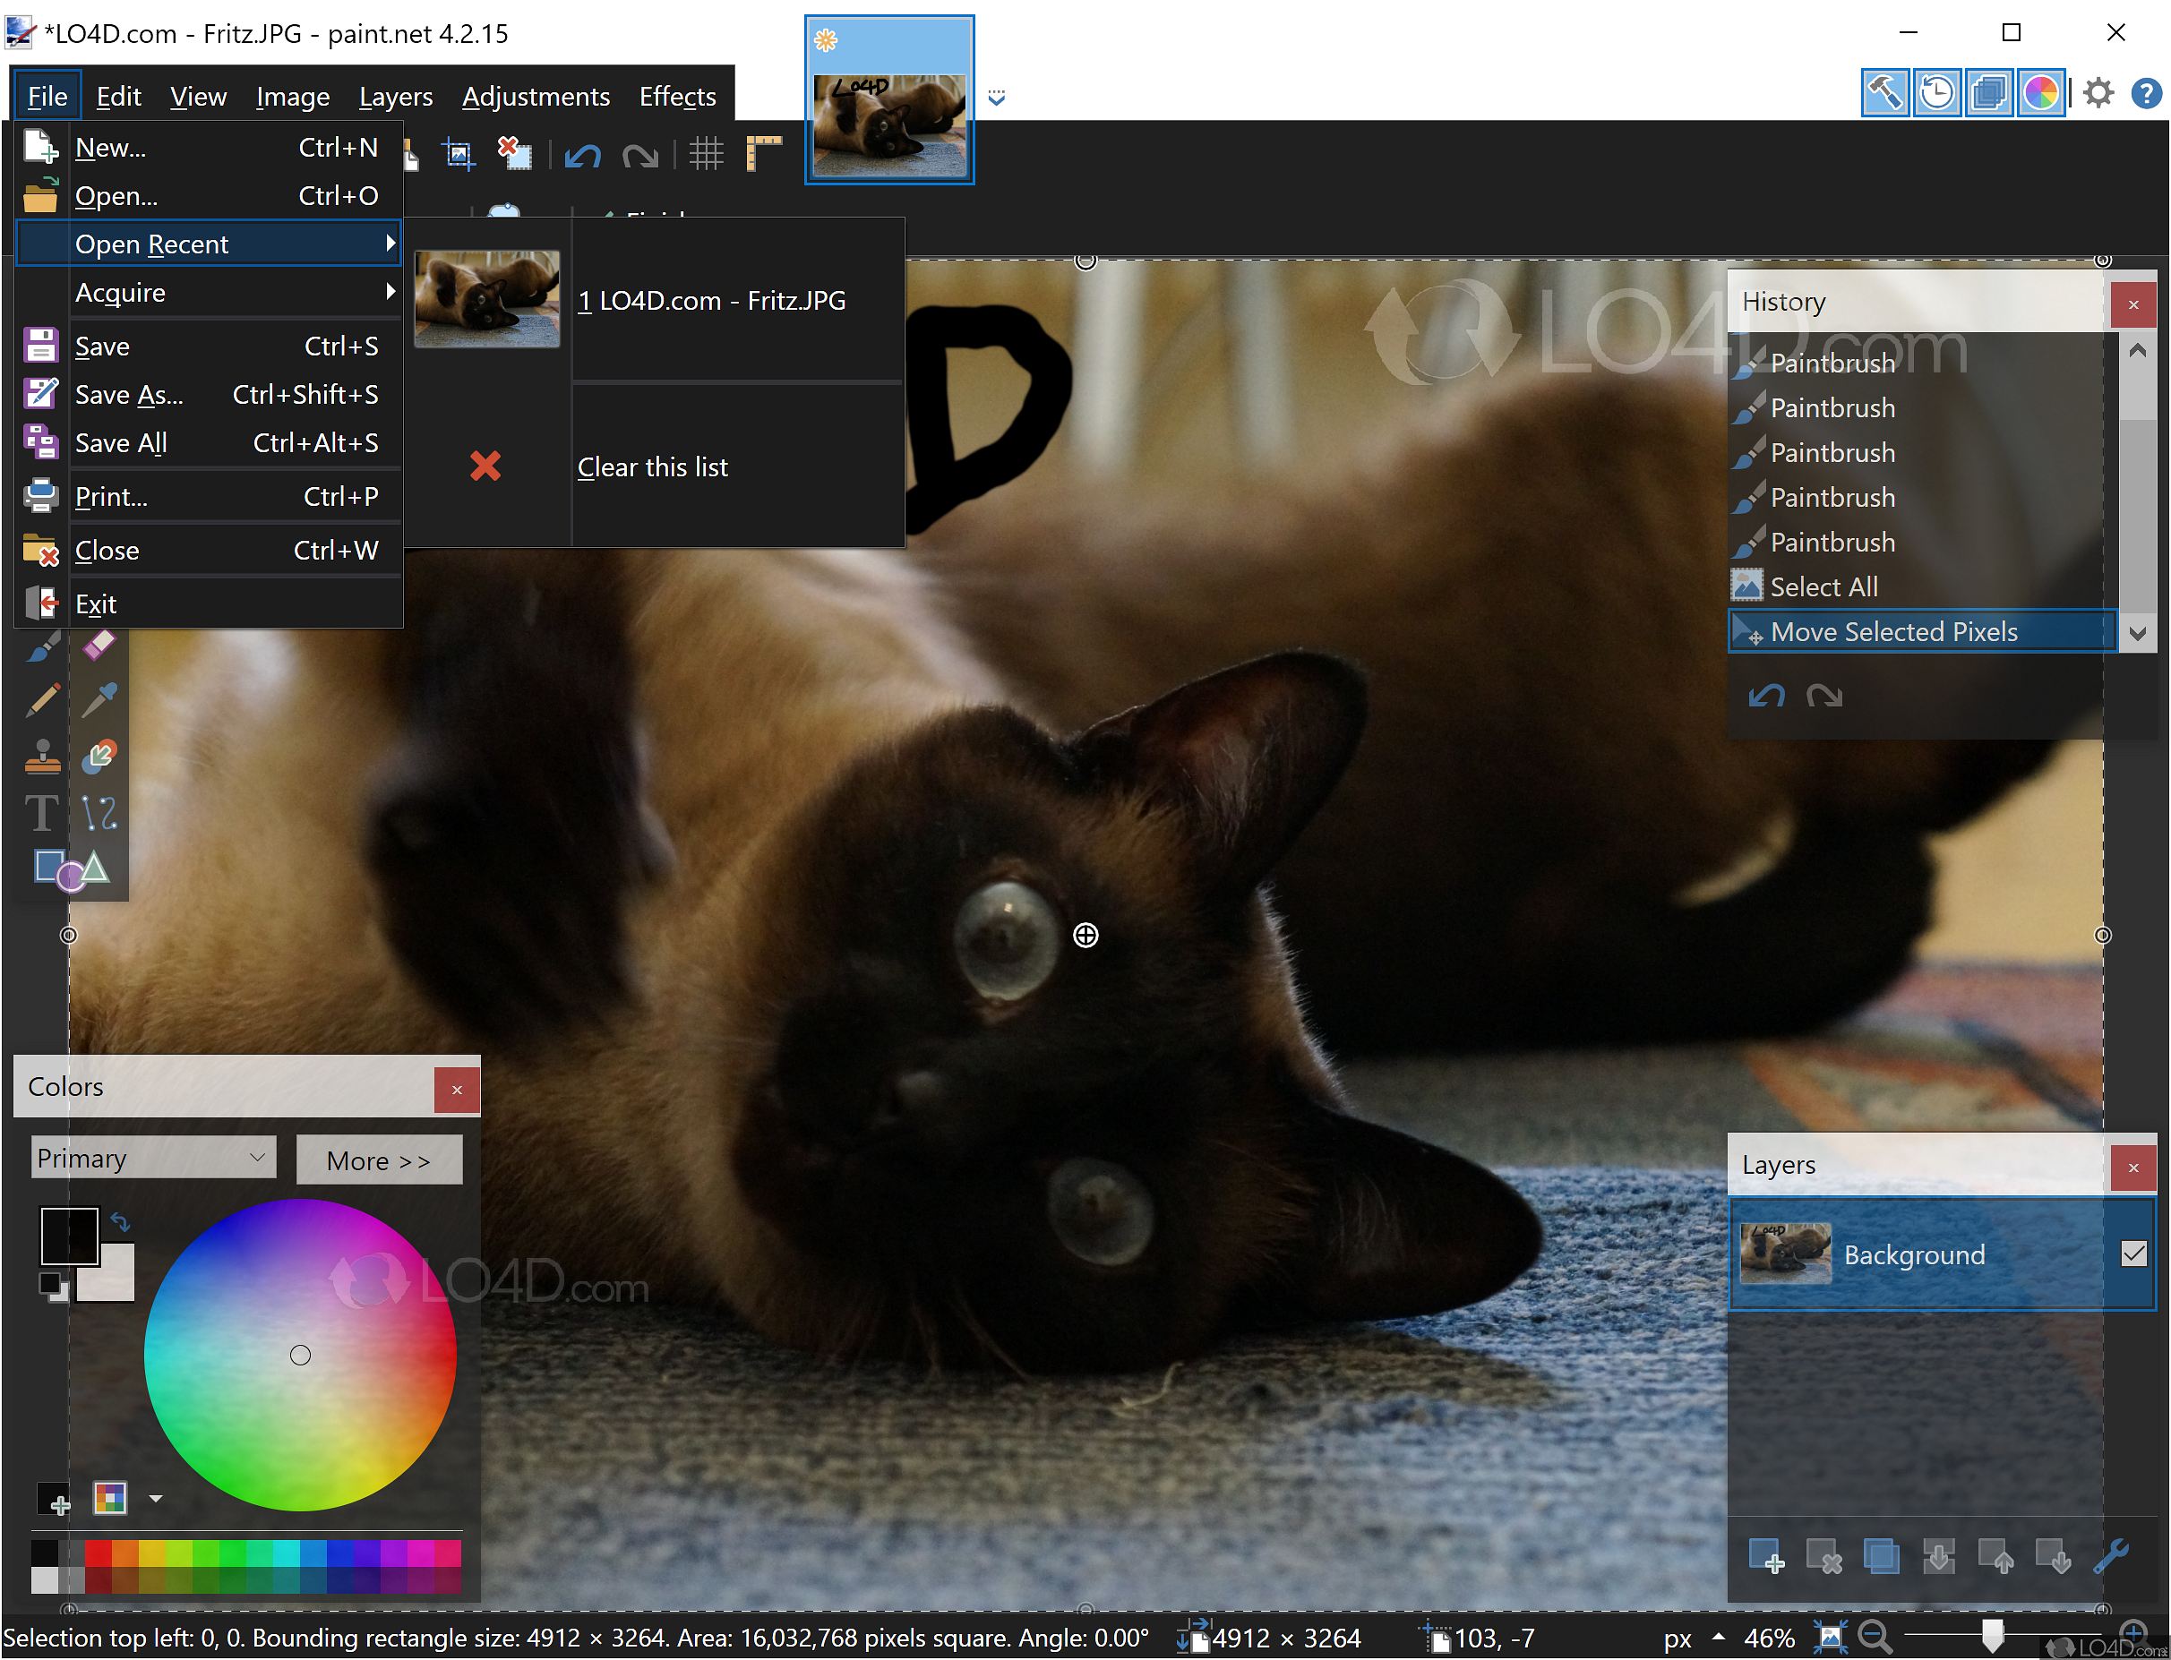
Task: Select the Text tool
Action: 41,814
